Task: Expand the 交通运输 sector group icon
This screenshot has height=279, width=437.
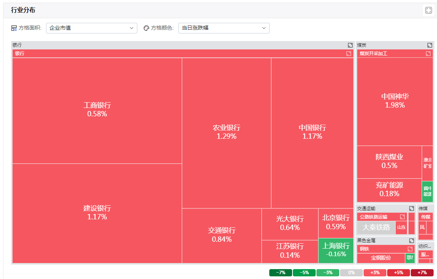Action: pos(412,209)
